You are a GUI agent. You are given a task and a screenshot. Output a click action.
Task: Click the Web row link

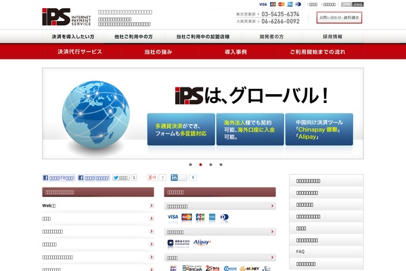98,206
